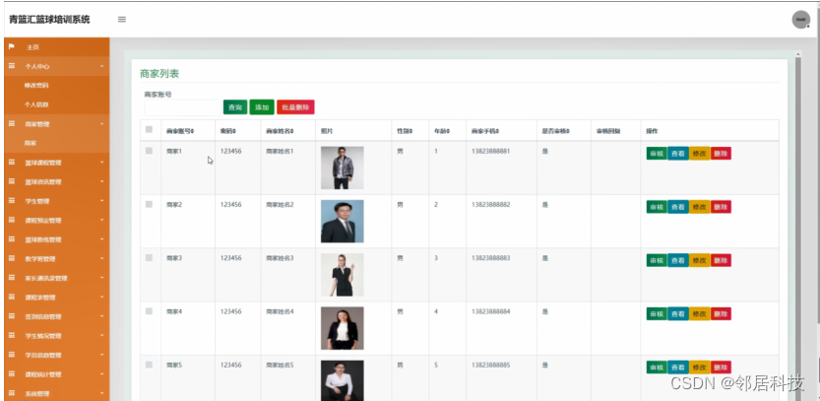820x401 pixels.
Task: Expand the 学员信息管理 arrow
Action: coord(102,355)
